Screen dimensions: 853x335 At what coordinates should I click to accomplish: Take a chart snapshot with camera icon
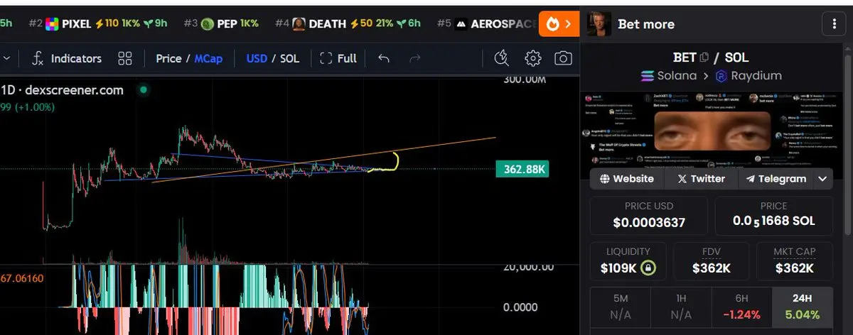(x=563, y=58)
